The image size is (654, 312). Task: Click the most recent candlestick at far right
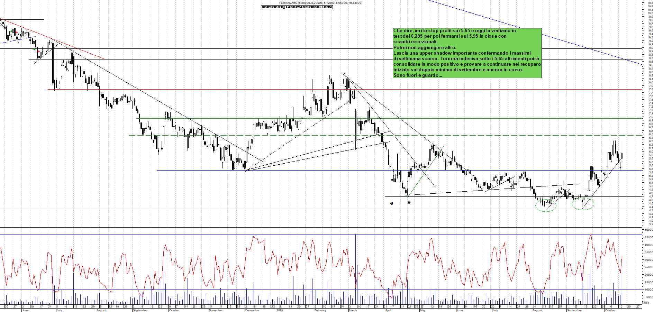point(622,155)
